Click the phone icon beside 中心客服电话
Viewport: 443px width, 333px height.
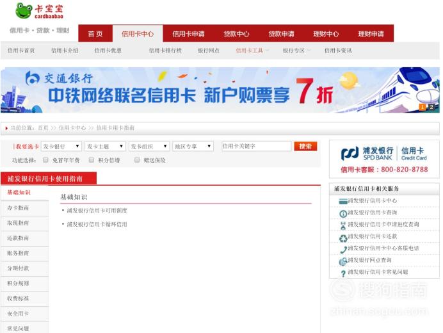click(343, 250)
